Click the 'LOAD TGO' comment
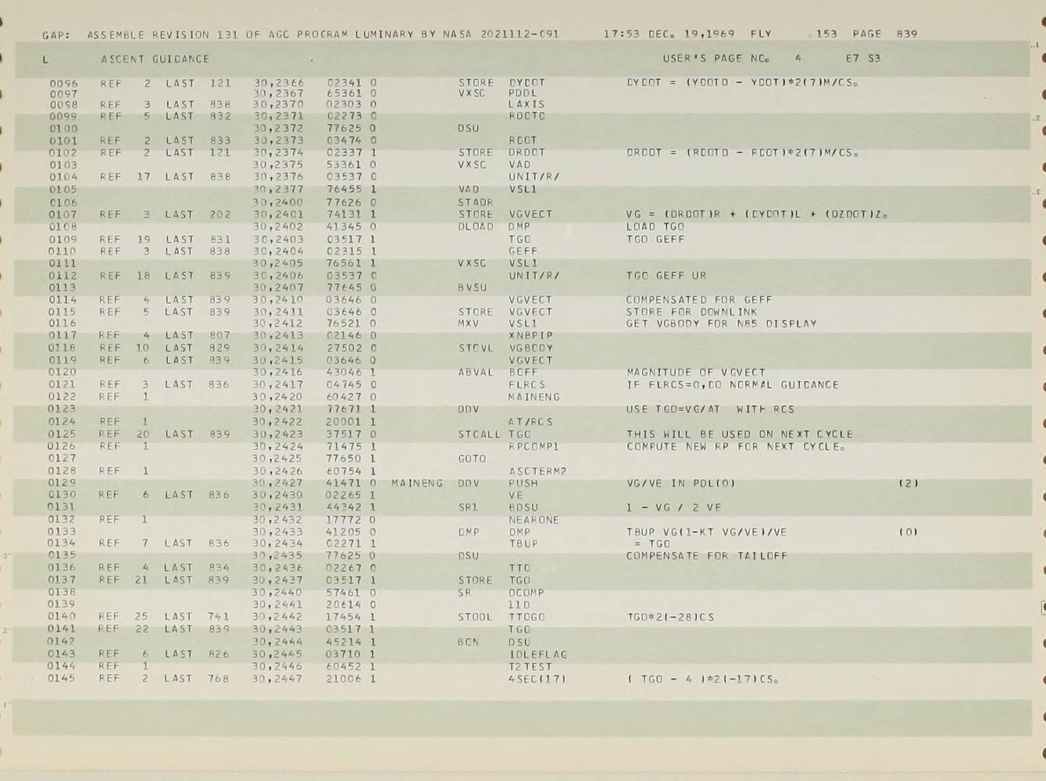 coord(655,226)
